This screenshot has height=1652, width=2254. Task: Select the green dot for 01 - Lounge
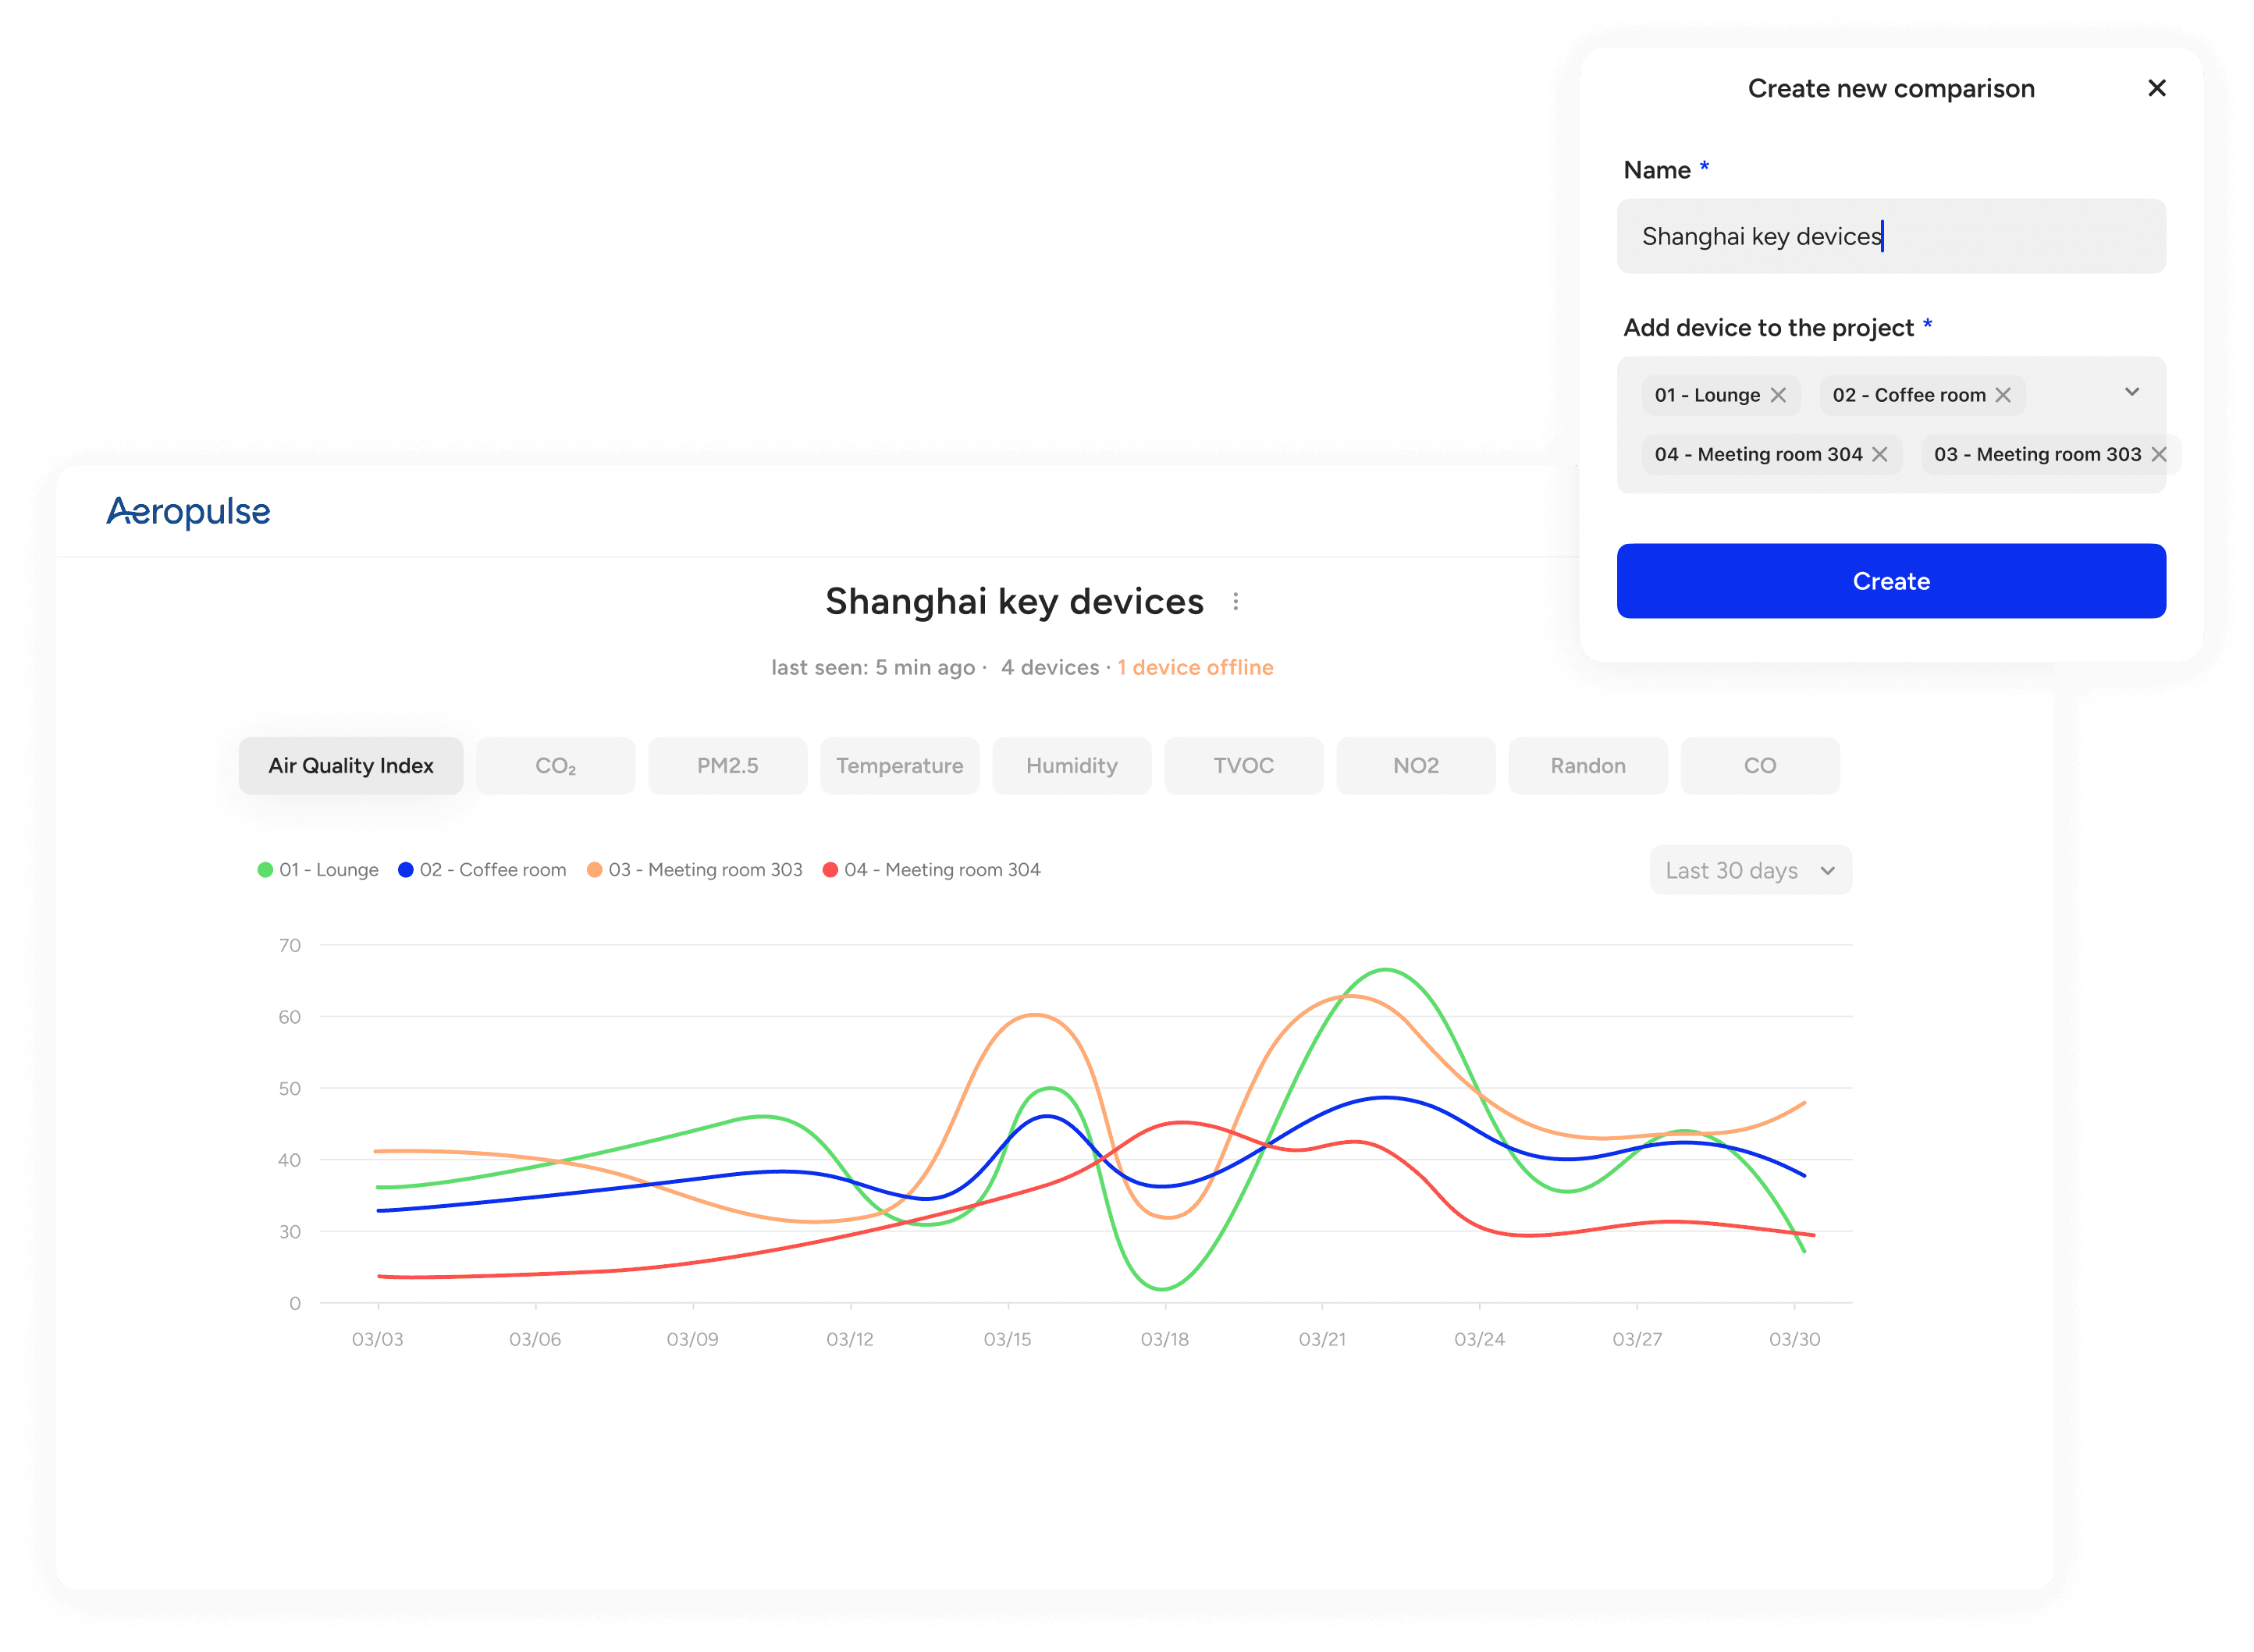pos(263,870)
